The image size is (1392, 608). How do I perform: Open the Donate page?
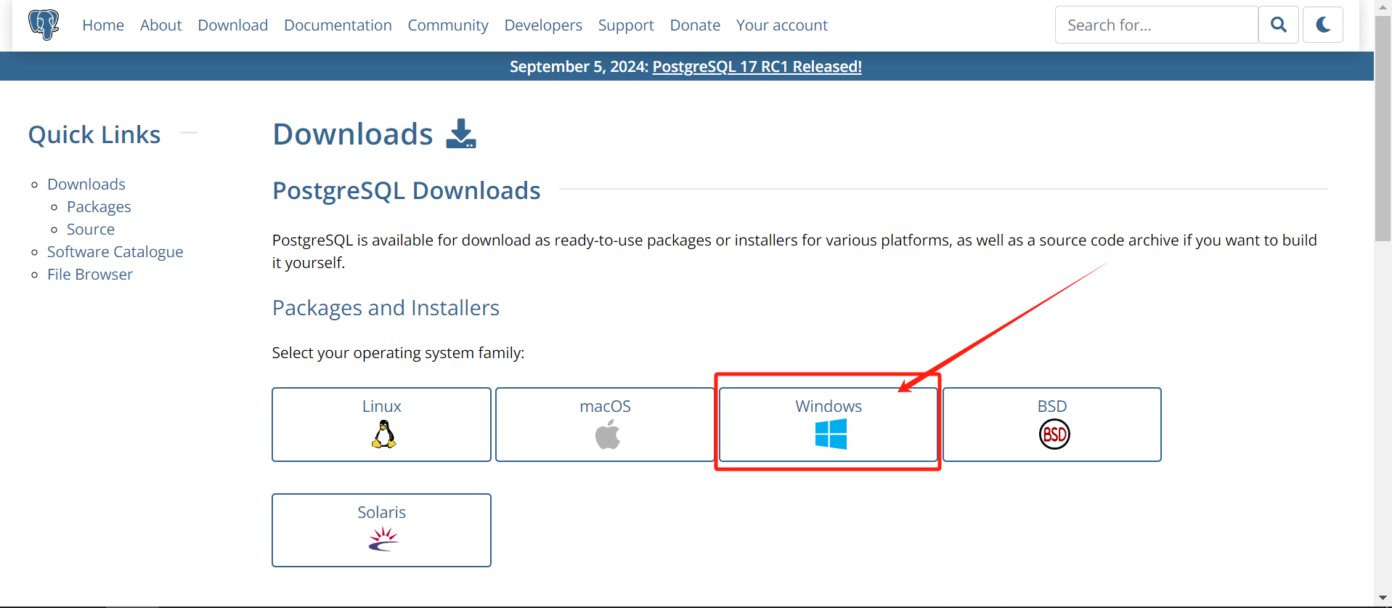pyautogui.click(x=695, y=25)
